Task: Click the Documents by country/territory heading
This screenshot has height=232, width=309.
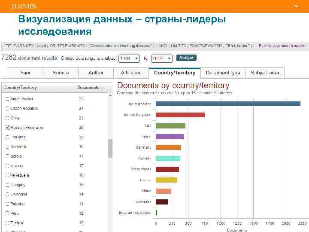Action: click(x=173, y=85)
